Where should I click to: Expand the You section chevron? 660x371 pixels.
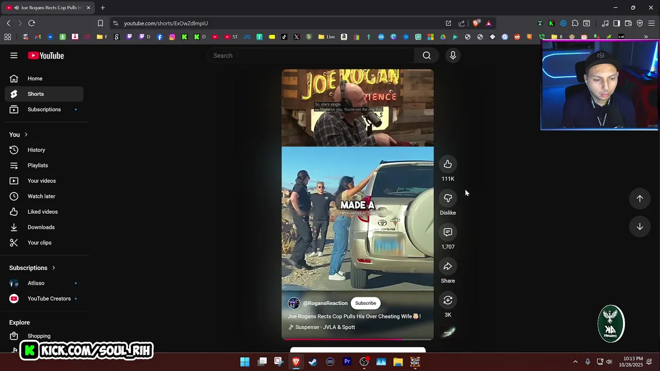pyautogui.click(x=26, y=134)
